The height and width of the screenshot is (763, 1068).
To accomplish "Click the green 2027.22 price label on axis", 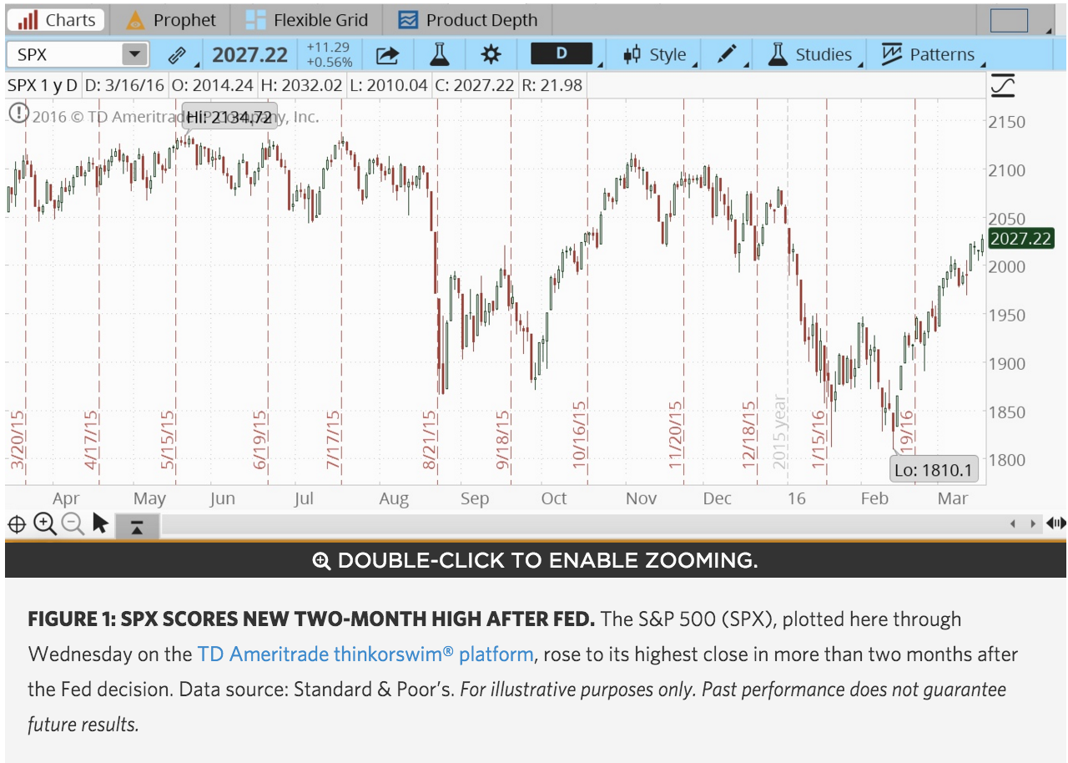I will pyautogui.click(x=1020, y=240).
